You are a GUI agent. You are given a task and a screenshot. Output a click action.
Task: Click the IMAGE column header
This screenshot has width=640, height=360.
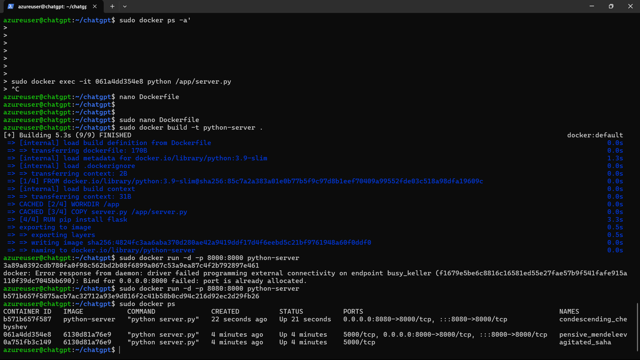click(73, 311)
